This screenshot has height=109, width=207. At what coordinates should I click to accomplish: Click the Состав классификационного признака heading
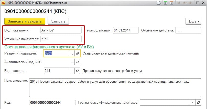pyautogui.click(x=49, y=47)
